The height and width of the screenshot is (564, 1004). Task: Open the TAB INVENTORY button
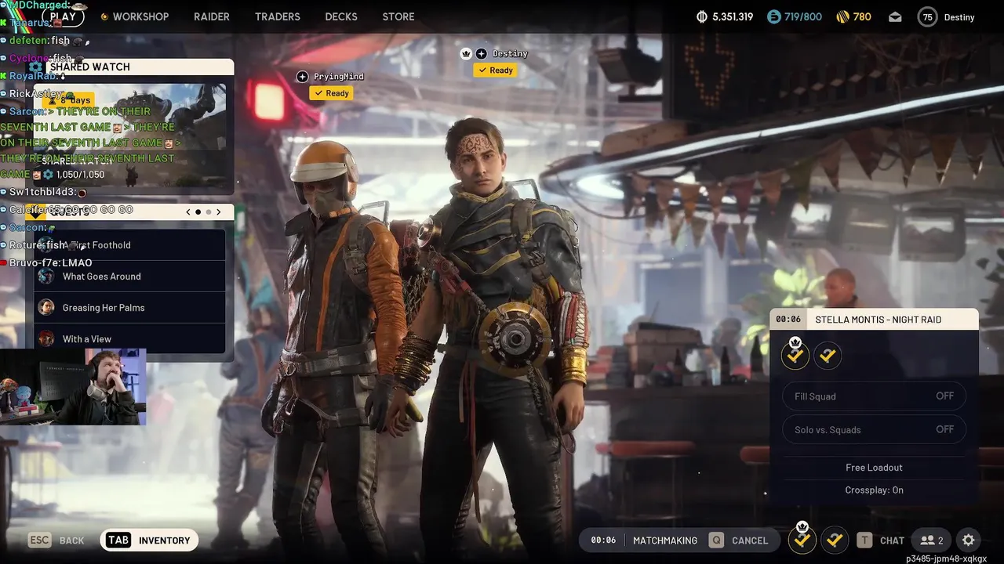pos(149,540)
